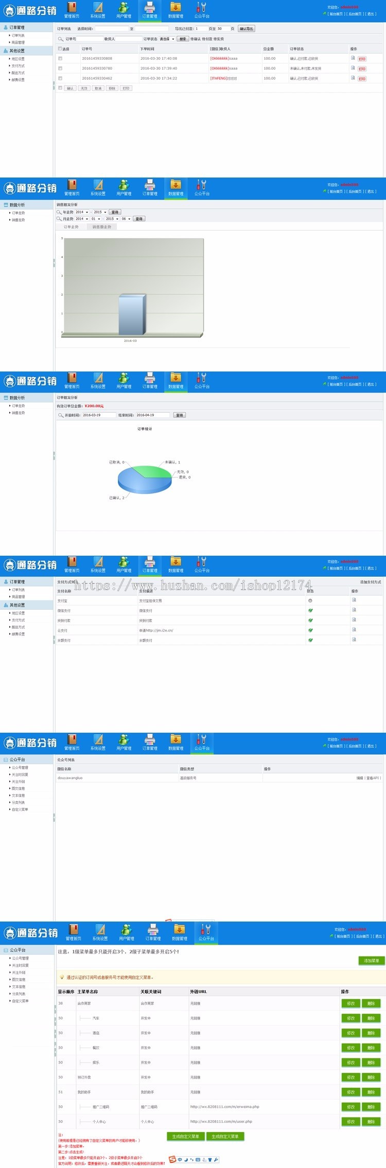Toggle the 选择 select-all checkbox in header
Viewport: 386px width, 1168px height.
60,49
